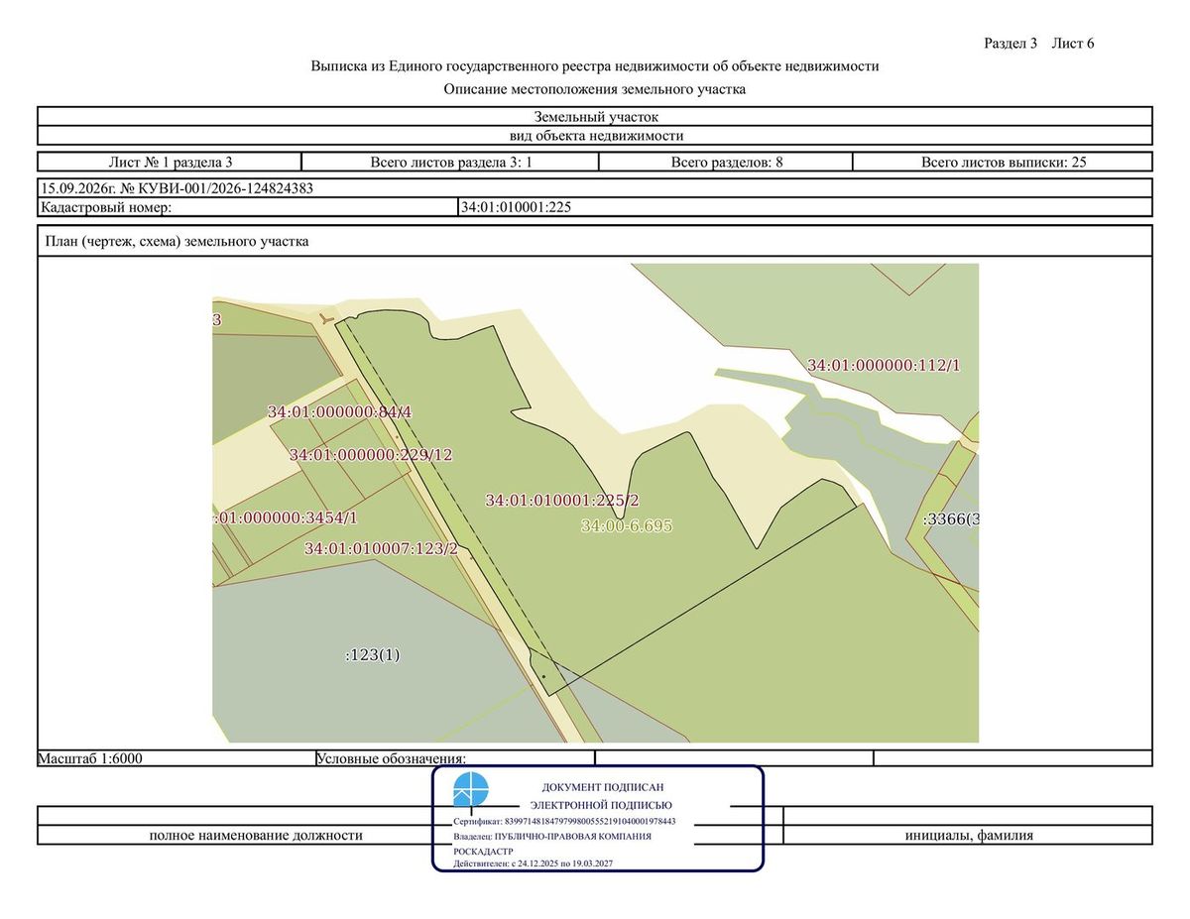
Task: Select the "Всего разделов: 8" cell
Action: pyautogui.click(x=727, y=163)
